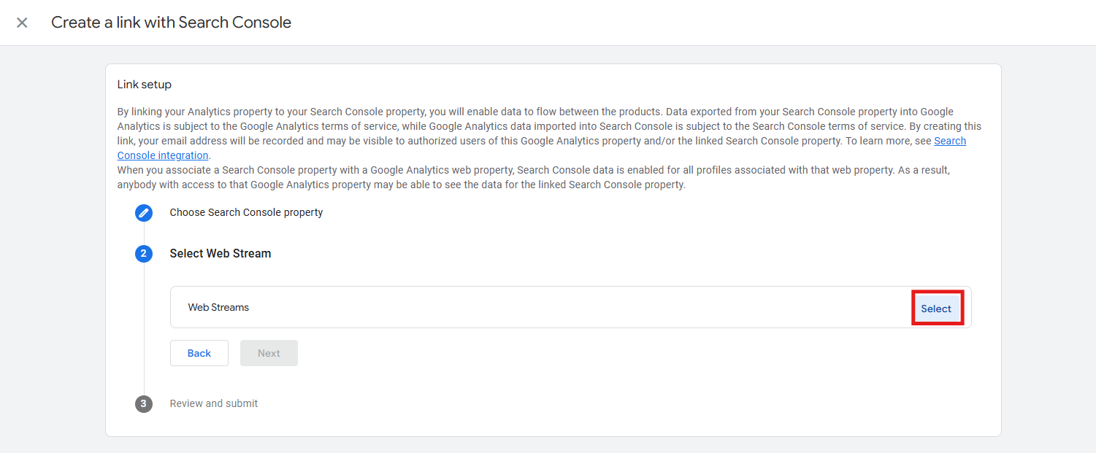1096x453 pixels.
Task: Close the Create a link dialog
Action: pos(22,23)
